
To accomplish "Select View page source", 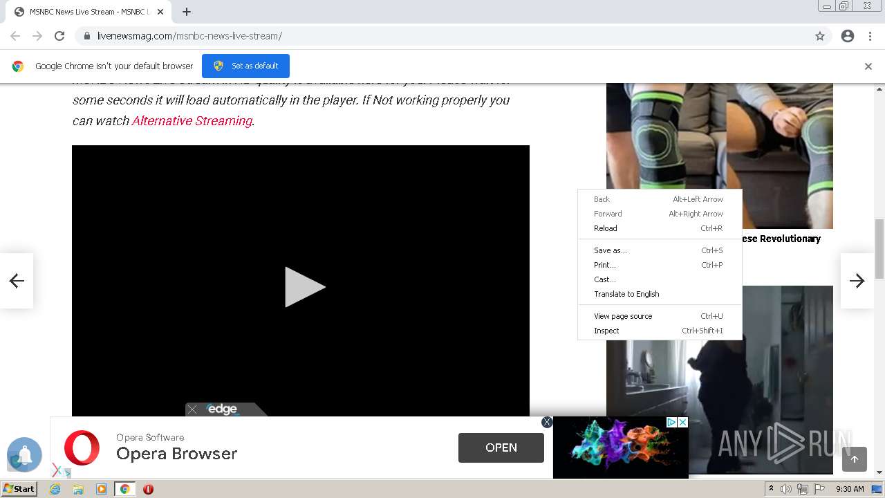I will pos(660,316).
